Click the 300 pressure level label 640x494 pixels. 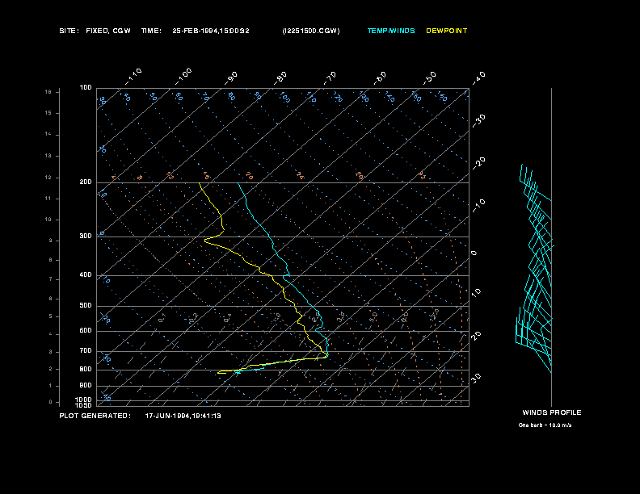click(x=86, y=236)
